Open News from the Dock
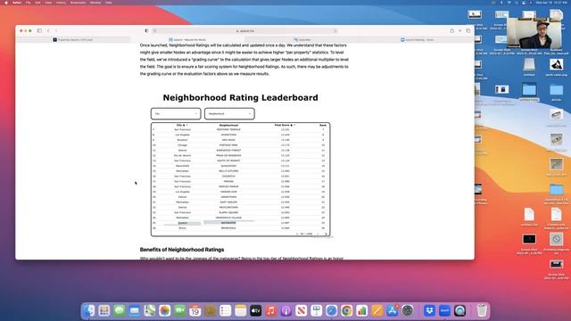The image size is (571, 321). 302,310
